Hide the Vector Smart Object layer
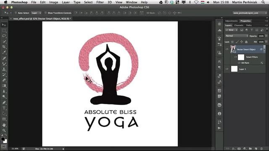 227,49
